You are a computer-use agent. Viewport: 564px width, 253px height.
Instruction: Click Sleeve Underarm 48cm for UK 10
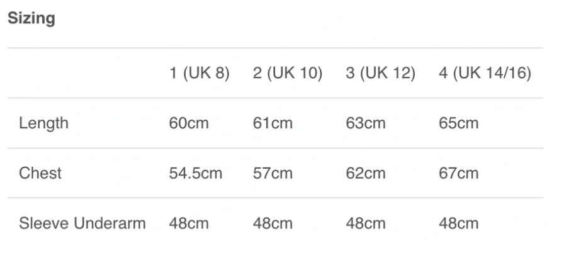coord(273,223)
